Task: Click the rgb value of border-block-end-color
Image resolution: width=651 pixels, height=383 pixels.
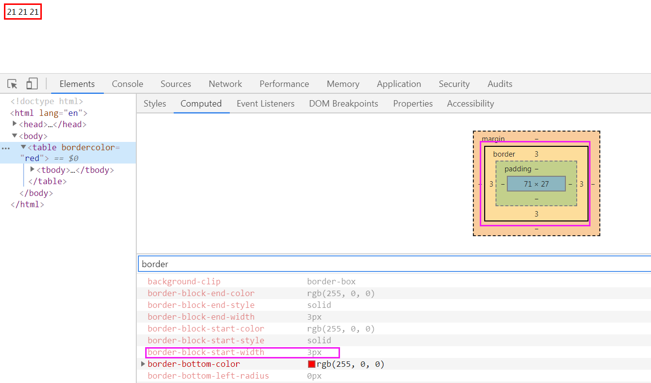Action: [341, 293]
